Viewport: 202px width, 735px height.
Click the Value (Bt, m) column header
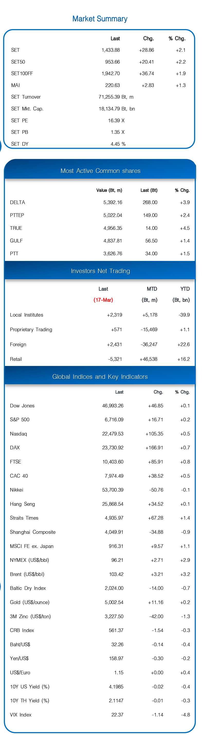tap(109, 190)
